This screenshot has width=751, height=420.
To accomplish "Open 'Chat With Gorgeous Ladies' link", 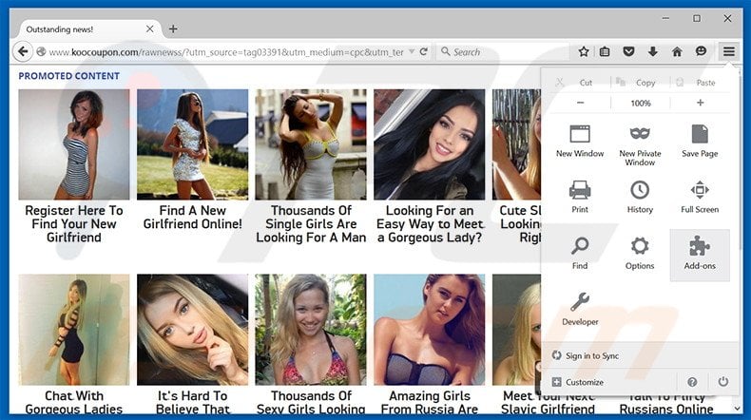I will coord(74,402).
